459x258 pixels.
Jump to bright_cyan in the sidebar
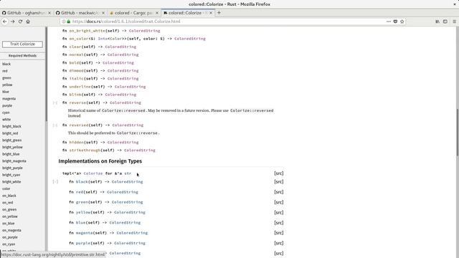coord(11,175)
